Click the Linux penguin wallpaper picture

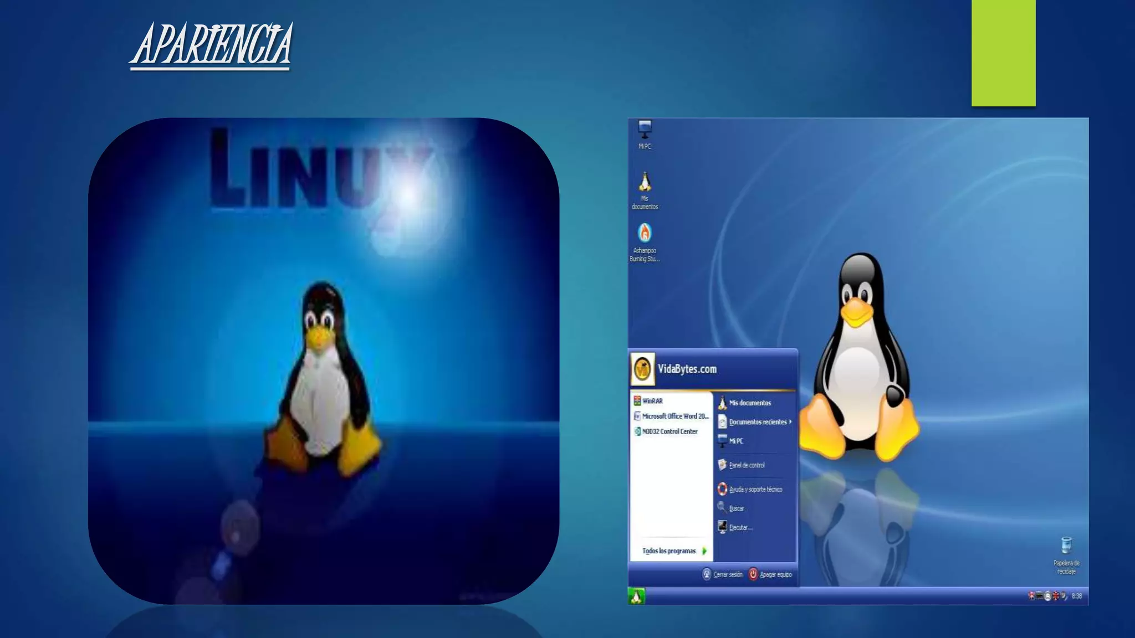coord(323,361)
